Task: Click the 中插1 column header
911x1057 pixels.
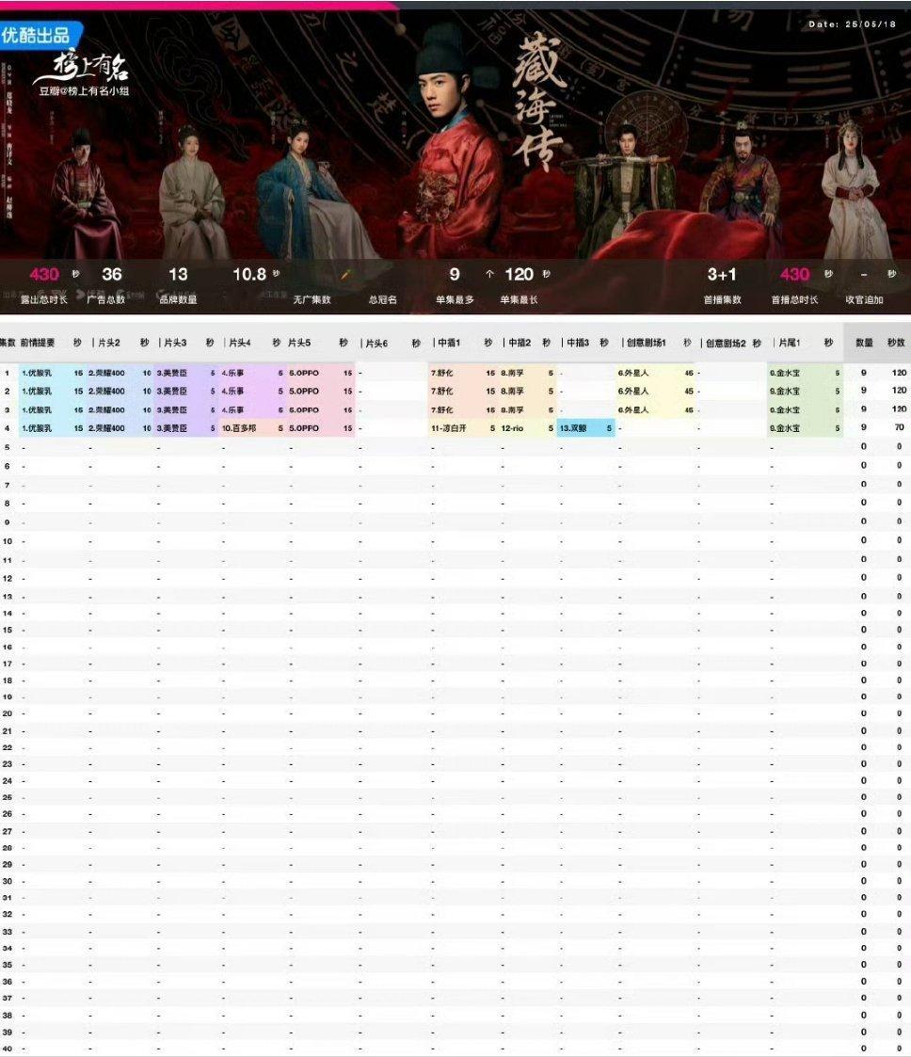Action: [x=449, y=343]
